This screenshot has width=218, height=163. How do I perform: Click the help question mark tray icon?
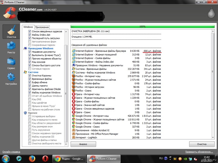[x=166, y=158]
